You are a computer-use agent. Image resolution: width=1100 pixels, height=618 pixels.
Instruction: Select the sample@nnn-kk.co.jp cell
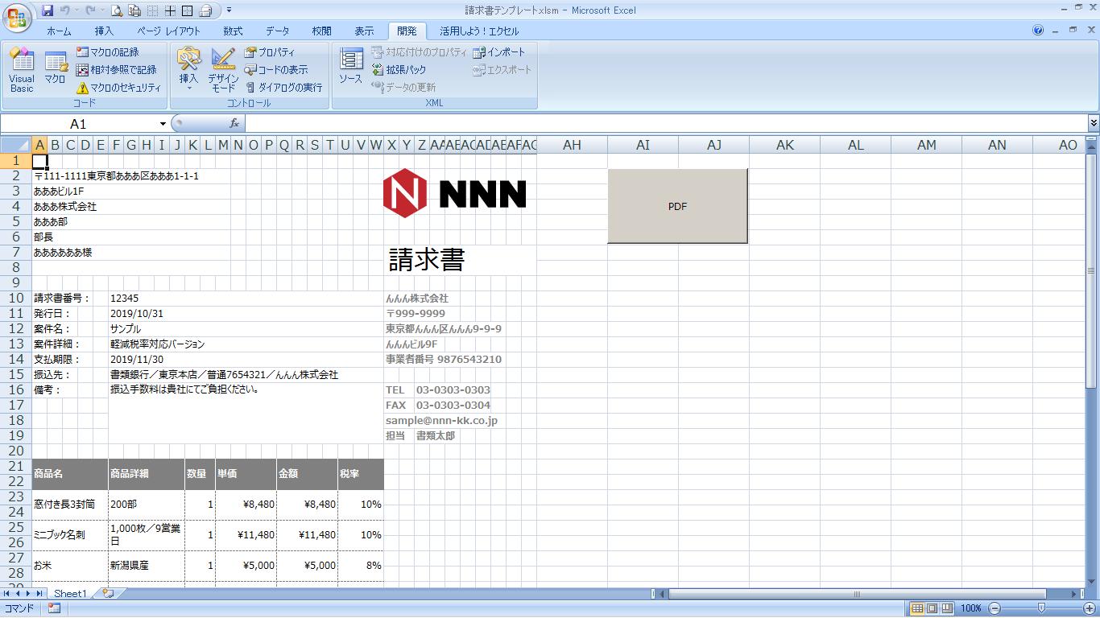(441, 420)
